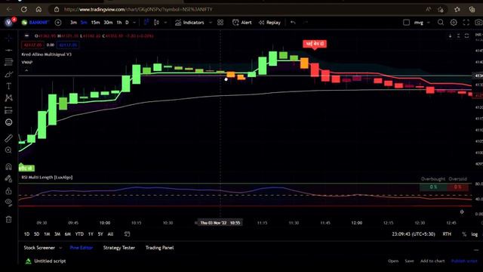483x272 pixels.
Task: Select the VWAP indicator label
Action: tap(27, 62)
